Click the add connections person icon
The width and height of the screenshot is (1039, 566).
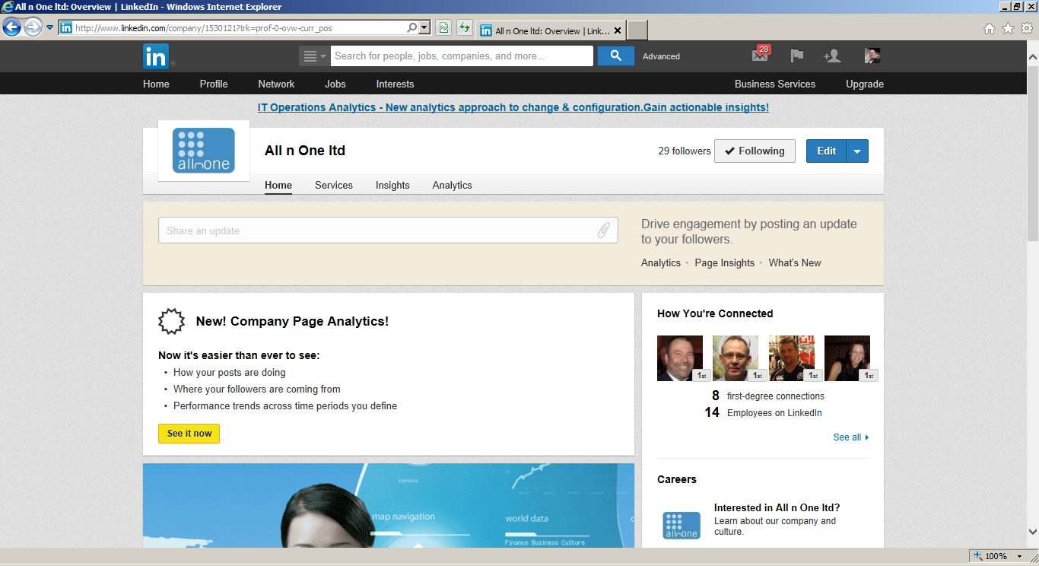tap(832, 56)
